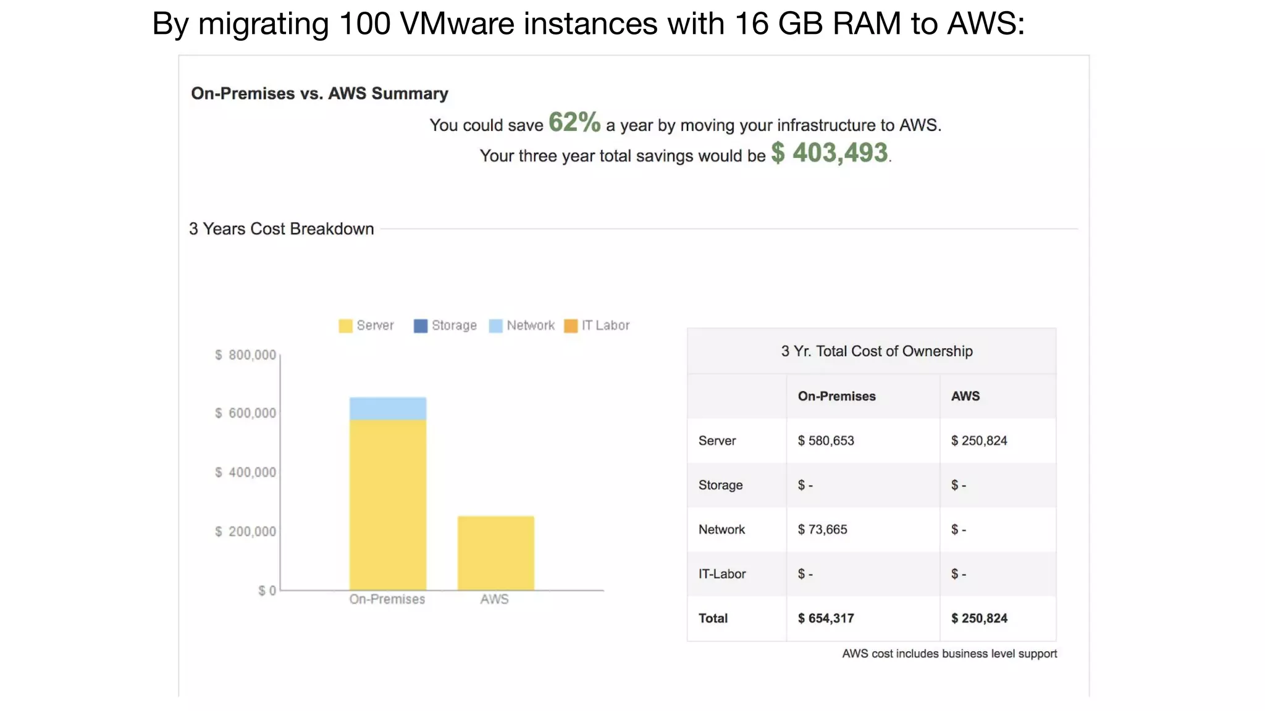Click the On-Premises total $ 654,317
1265x711 pixels.
(x=826, y=618)
